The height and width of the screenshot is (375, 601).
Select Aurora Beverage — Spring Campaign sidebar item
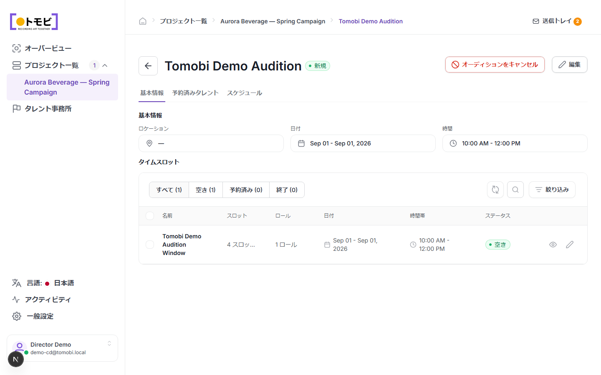(x=62, y=87)
